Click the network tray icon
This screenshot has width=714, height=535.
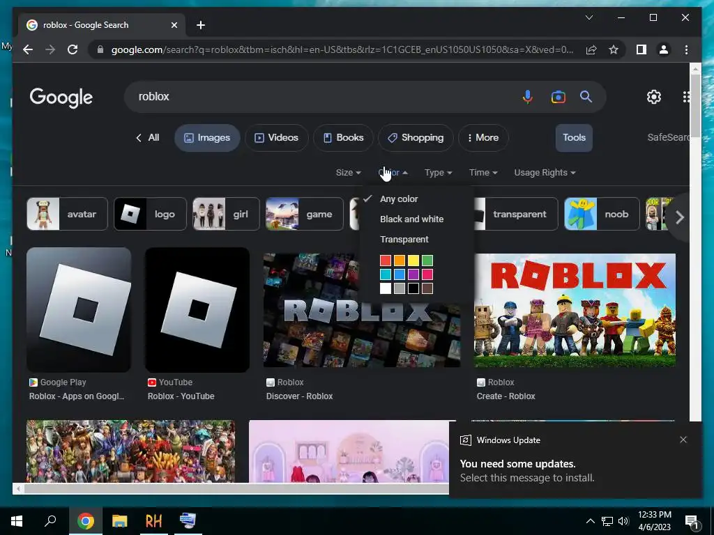[607, 521]
